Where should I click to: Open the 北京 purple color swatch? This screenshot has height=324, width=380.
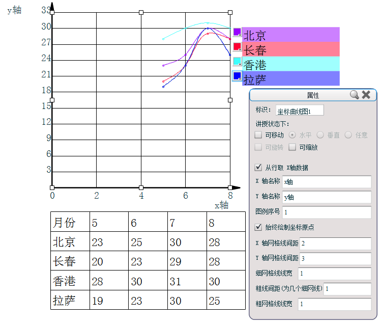[237, 32]
